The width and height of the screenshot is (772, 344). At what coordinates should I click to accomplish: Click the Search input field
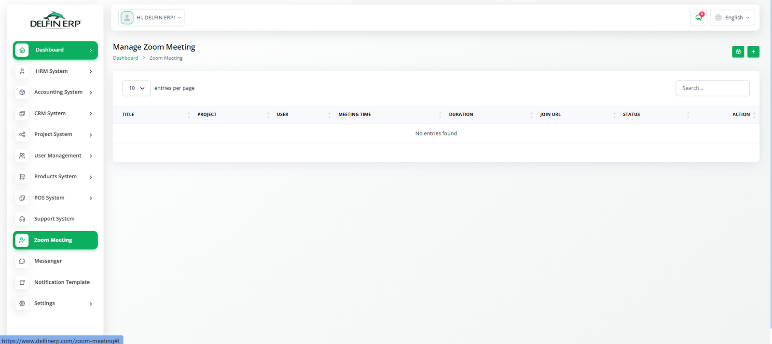pos(712,88)
